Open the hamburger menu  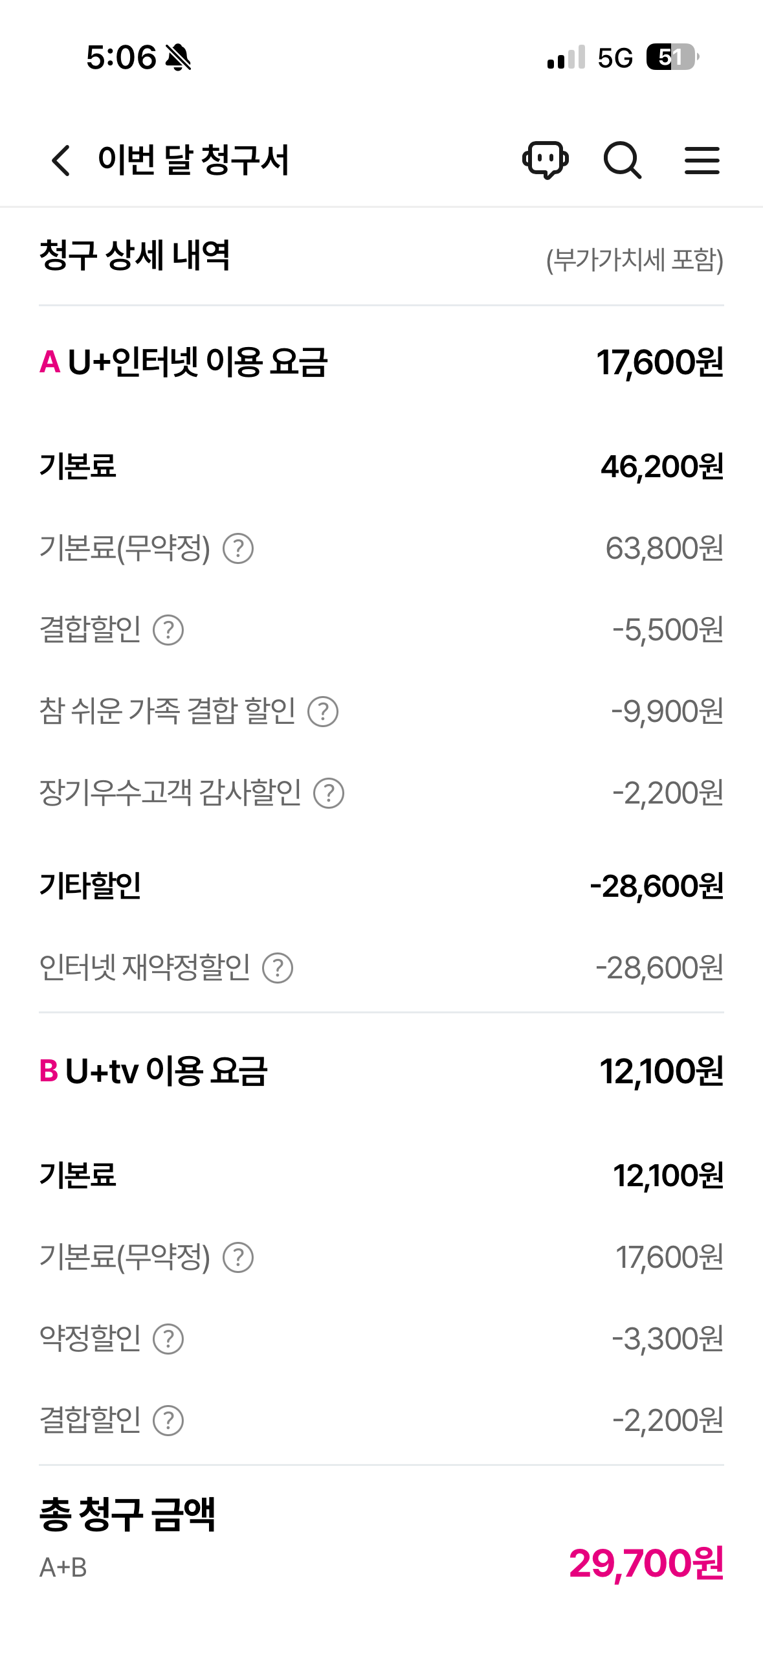point(702,160)
